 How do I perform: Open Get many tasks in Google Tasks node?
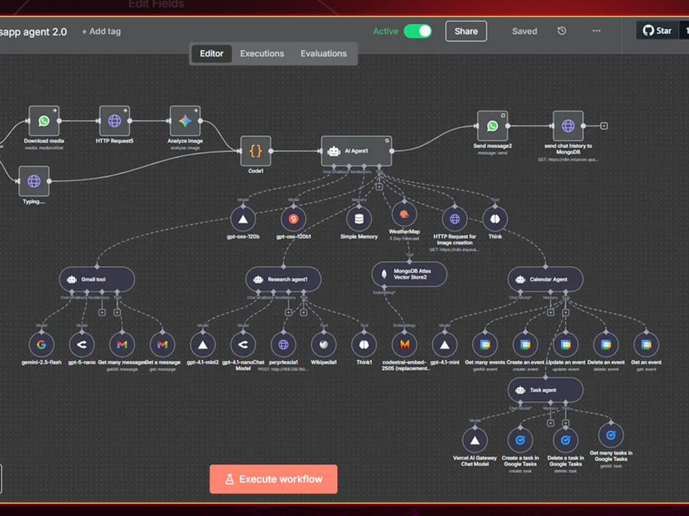click(610, 436)
